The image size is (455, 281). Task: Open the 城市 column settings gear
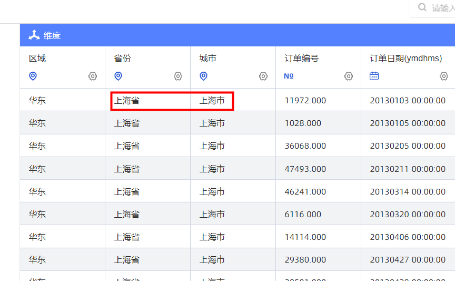pos(263,76)
